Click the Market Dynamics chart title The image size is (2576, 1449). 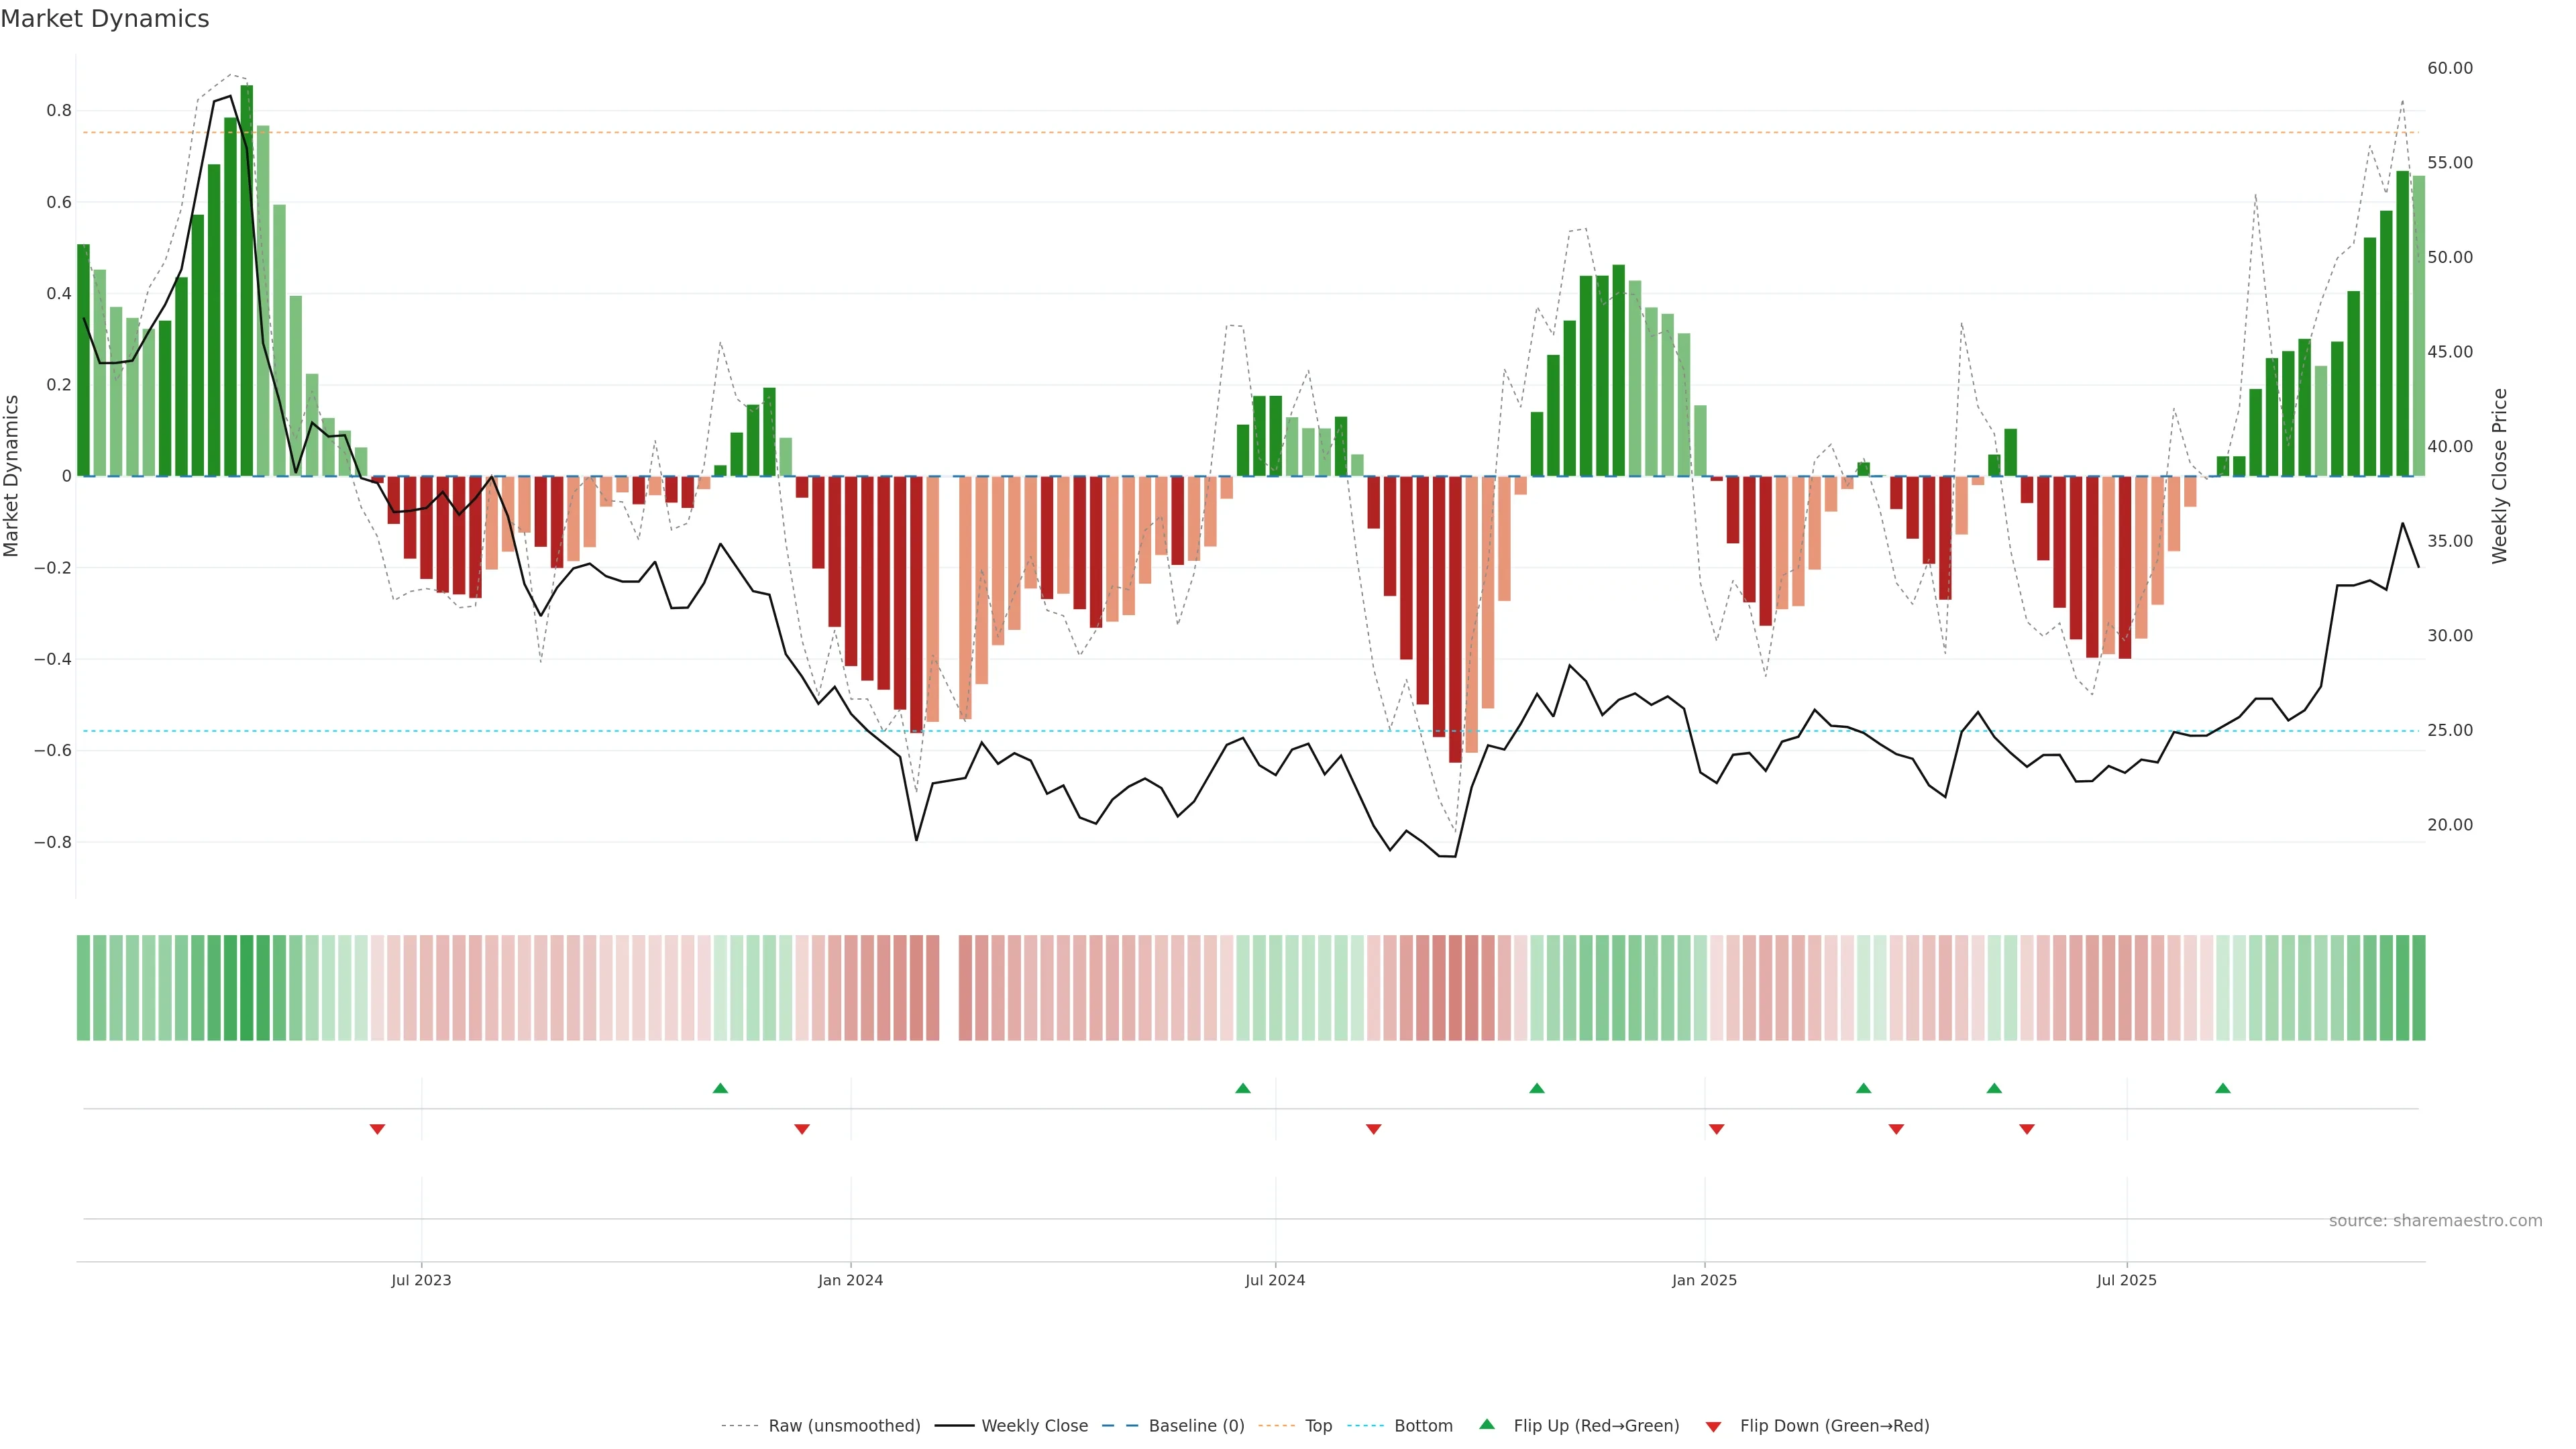(105, 19)
